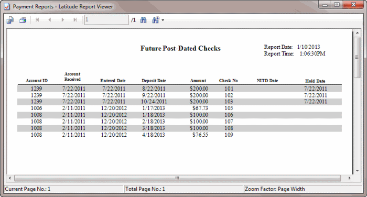Click deposit date 2/18/2013
This screenshot has height=197, width=367.
point(154,122)
